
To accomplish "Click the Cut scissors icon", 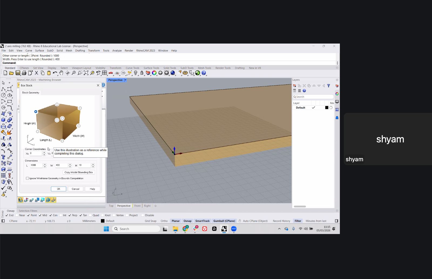I will coord(36,73).
